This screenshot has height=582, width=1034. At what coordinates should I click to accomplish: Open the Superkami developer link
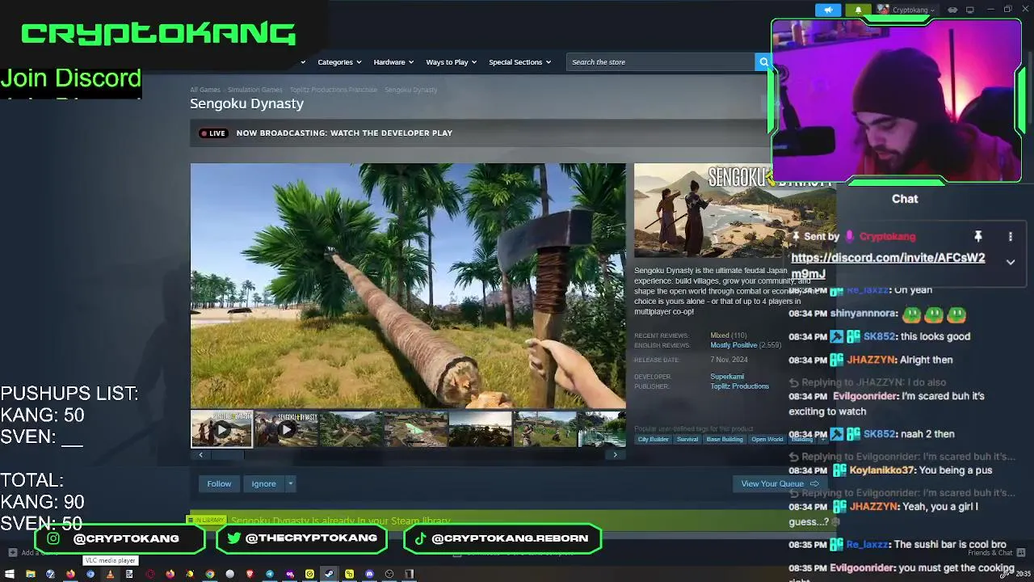point(727,377)
